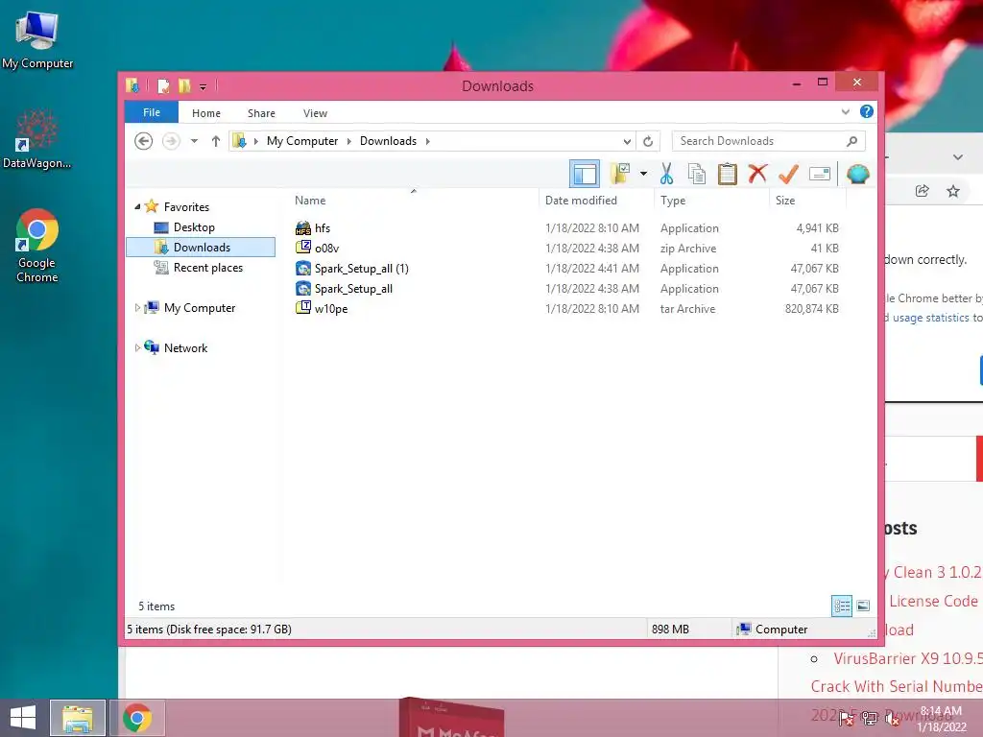
Task: Click the tray volume icon
Action: [x=893, y=718]
